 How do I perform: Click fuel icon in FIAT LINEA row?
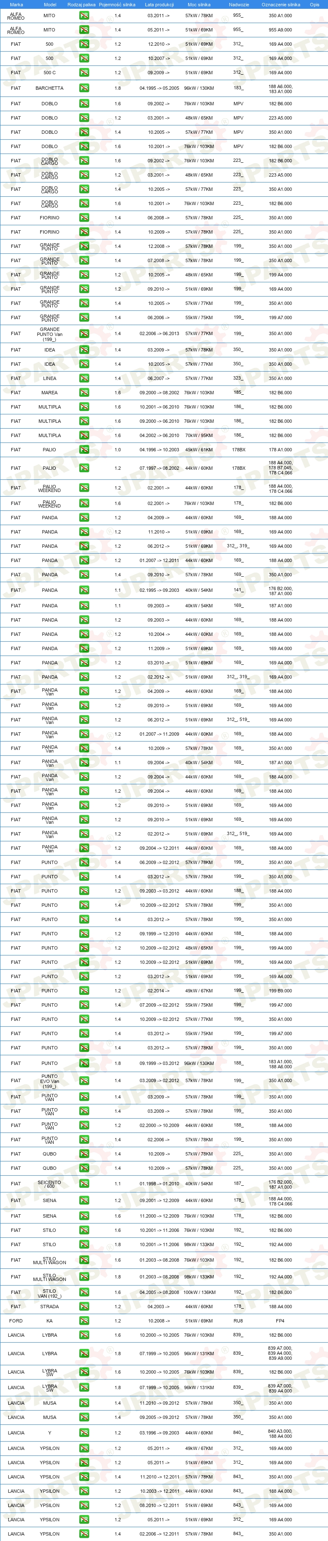point(84,378)
